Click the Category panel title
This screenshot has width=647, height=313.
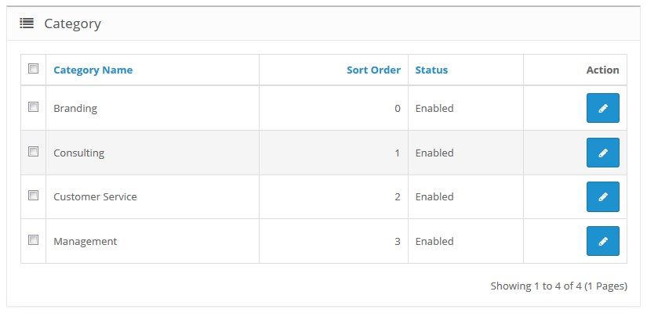pos(73,24)
